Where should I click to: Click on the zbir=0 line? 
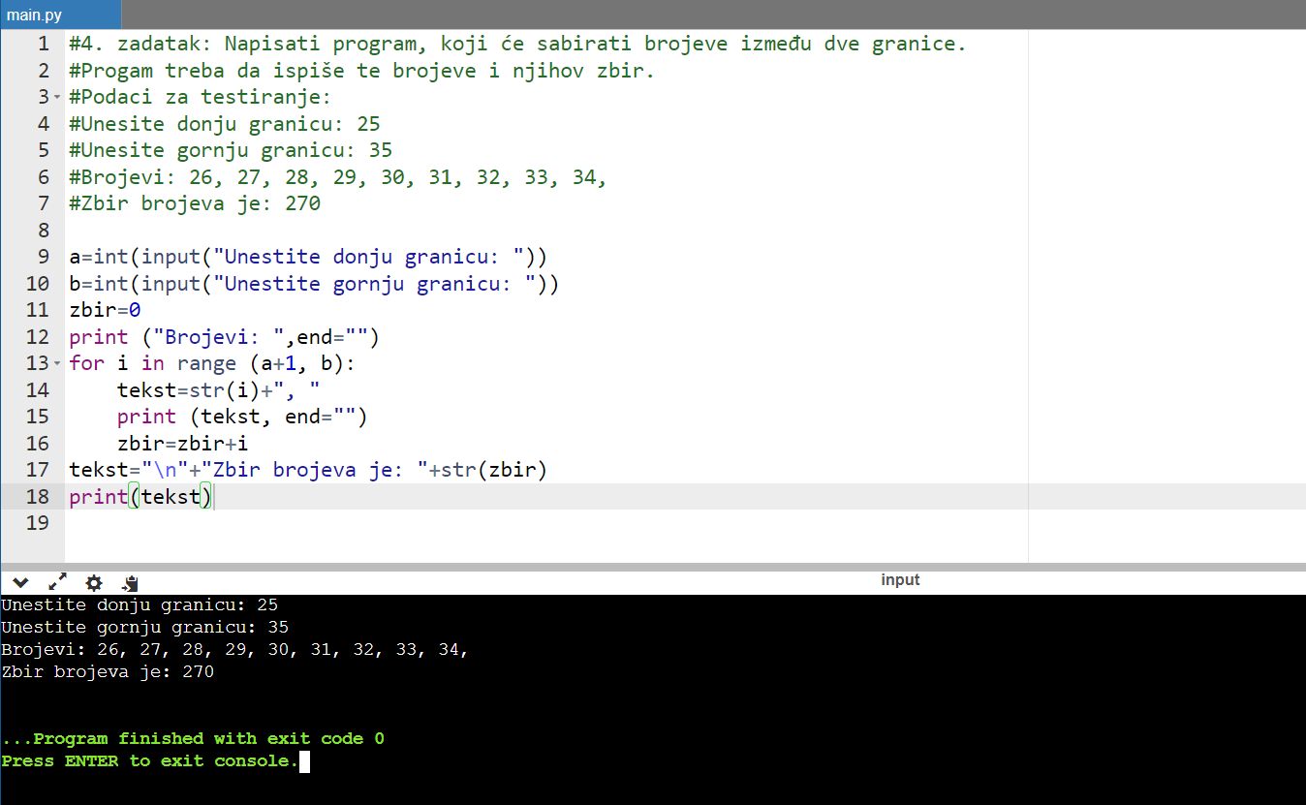point(105,310)
